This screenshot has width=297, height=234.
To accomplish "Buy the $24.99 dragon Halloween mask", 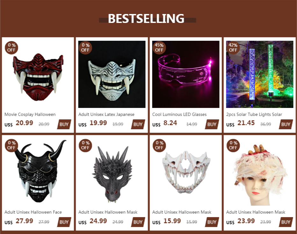I will click(138, 222).
